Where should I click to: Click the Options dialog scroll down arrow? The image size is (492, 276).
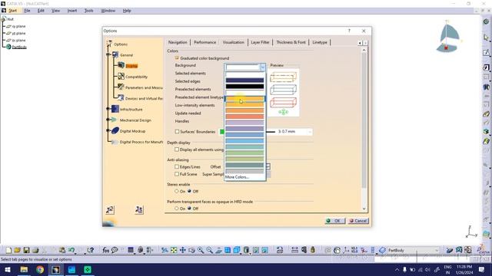(x=364, y=209)
